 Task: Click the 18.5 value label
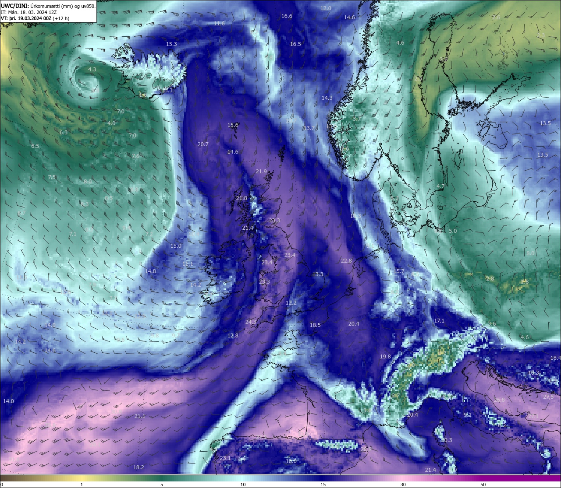(x=315, y=325)
